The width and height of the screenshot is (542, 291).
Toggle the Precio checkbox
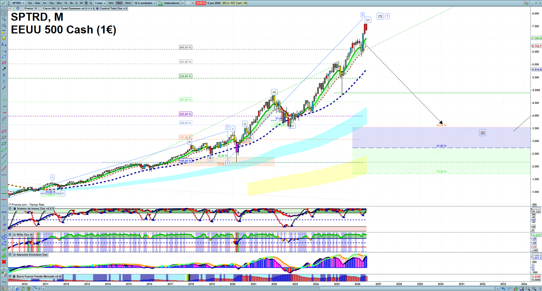(22, 8)
